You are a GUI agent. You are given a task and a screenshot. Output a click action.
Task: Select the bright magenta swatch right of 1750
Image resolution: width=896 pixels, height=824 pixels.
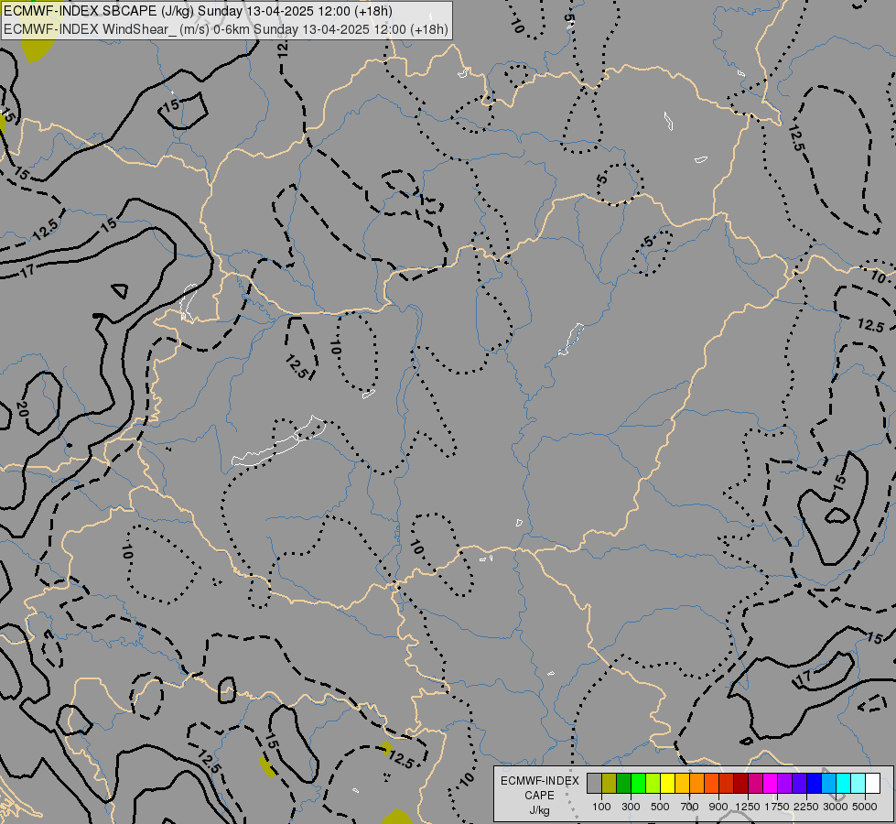click(x=771, y=784)
